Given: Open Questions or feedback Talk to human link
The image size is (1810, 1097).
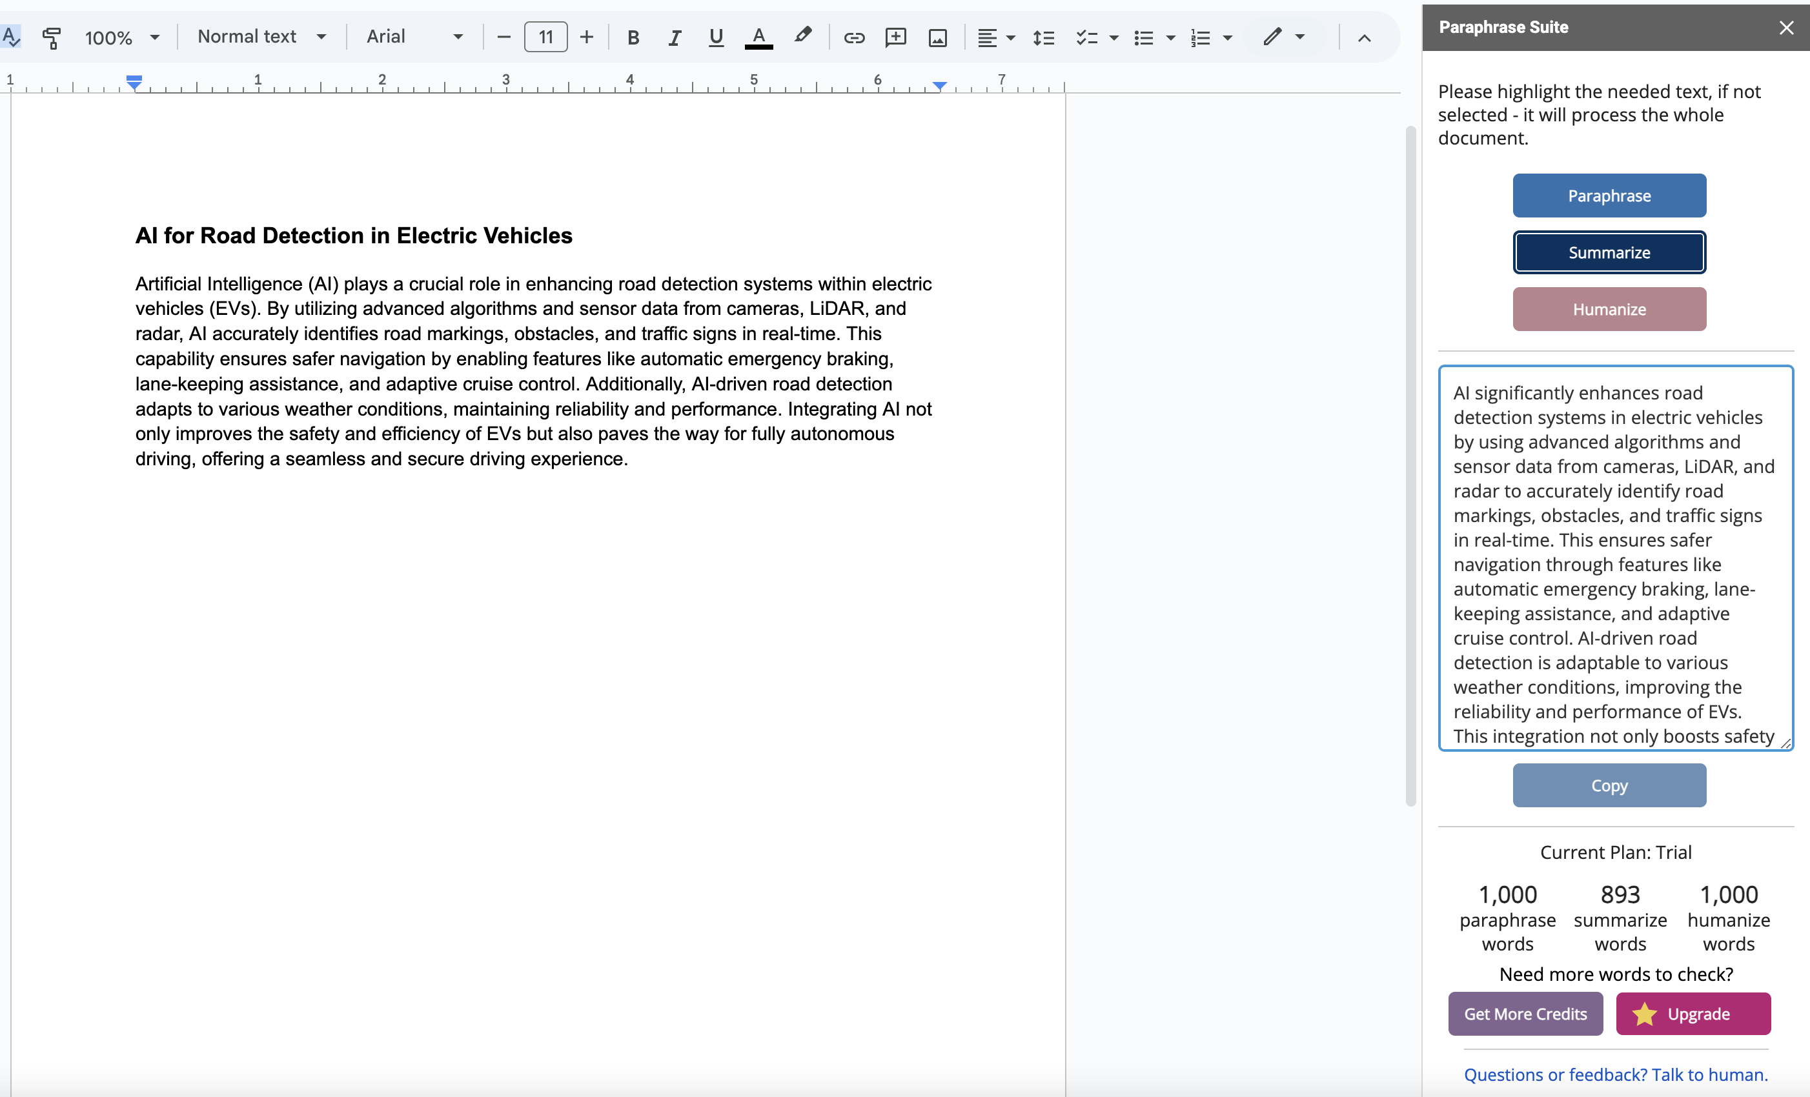Looking at the screenshot, I should (x=1615, y=1074).
